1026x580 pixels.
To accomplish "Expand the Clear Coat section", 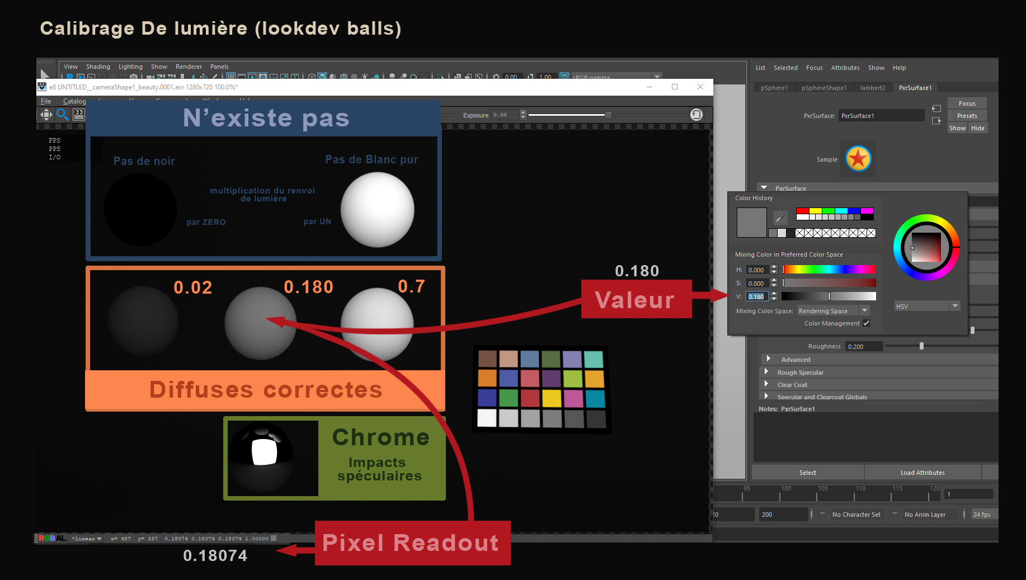I will tap(766, 384).
